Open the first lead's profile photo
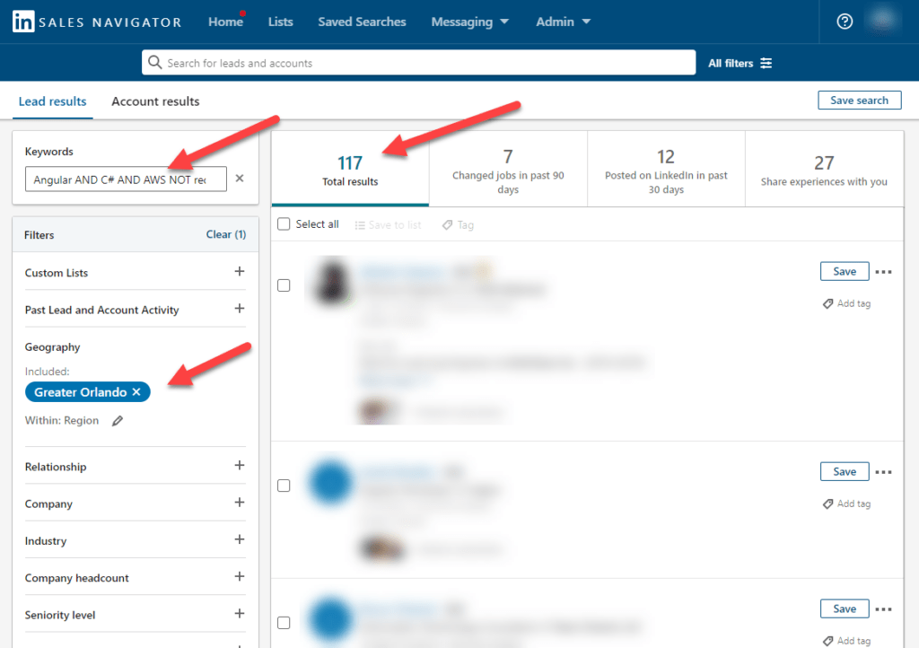Screen dimensions: 919x648 tap(332, 283)
